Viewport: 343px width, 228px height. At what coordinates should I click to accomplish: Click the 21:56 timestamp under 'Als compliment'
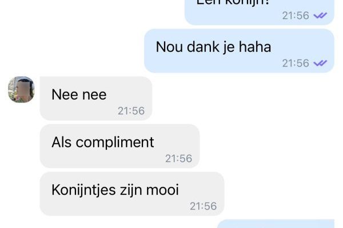tap(178, 158)
